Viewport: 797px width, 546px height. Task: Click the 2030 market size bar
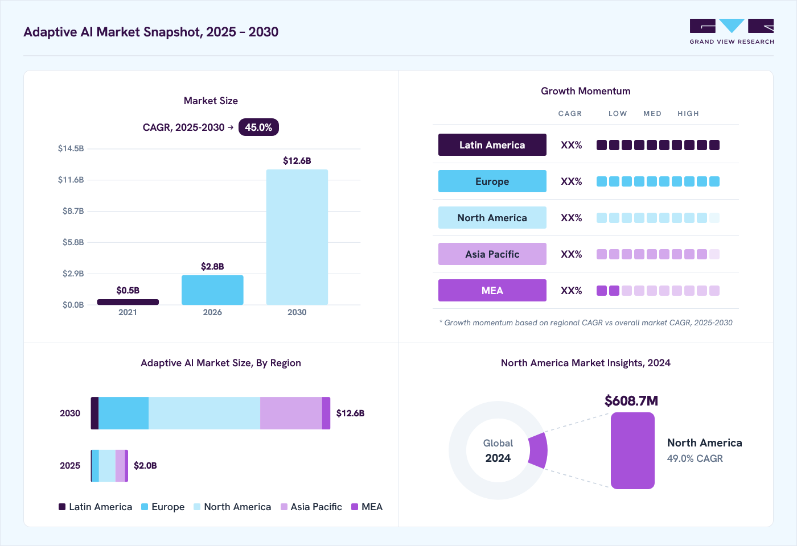(x=297, y=237)
